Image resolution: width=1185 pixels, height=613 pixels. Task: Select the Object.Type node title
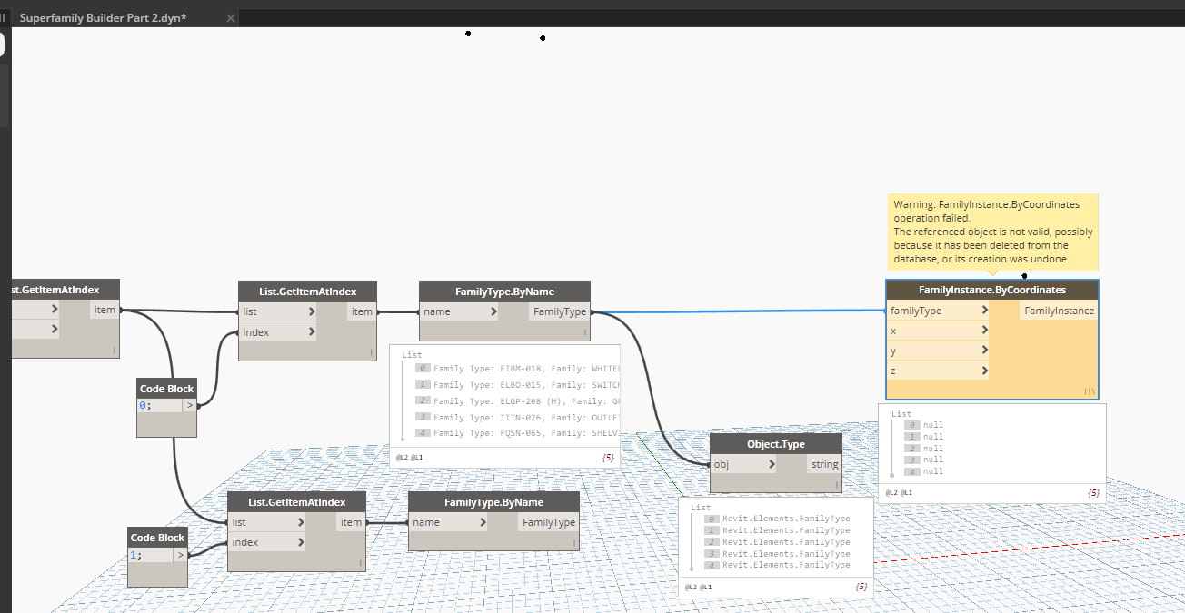tap(776, 444)
